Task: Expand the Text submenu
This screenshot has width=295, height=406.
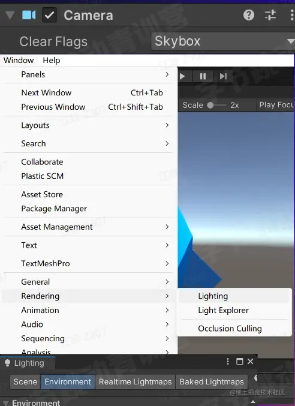Action: 89,245
